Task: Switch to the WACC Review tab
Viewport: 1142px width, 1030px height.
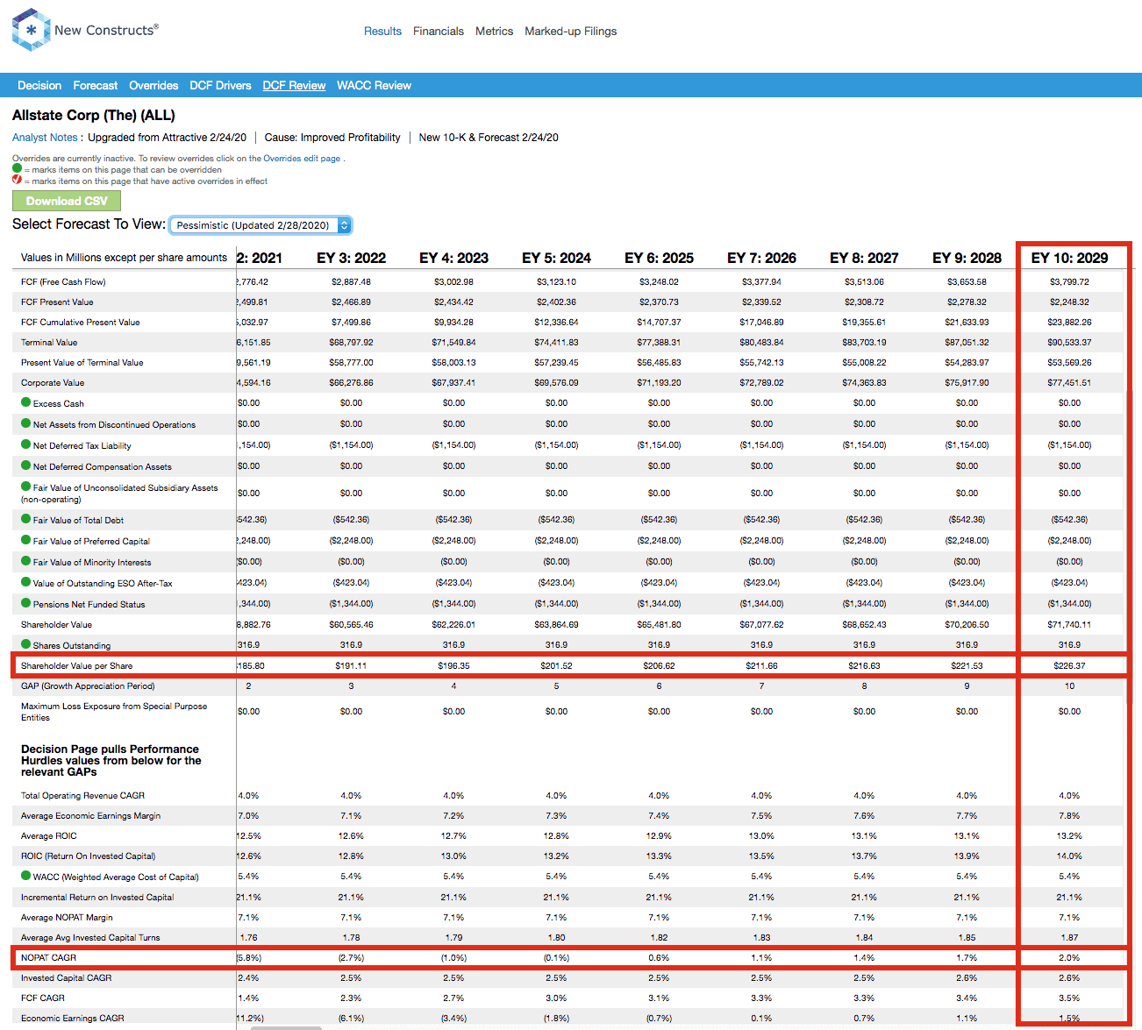Action: pos(375,85)
